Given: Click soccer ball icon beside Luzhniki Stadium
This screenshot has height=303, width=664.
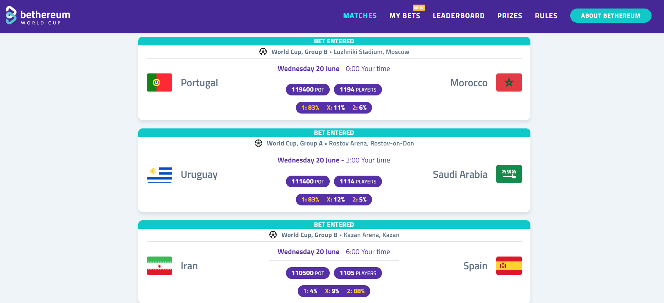Looking at the screenshot, I should point(263,52).
